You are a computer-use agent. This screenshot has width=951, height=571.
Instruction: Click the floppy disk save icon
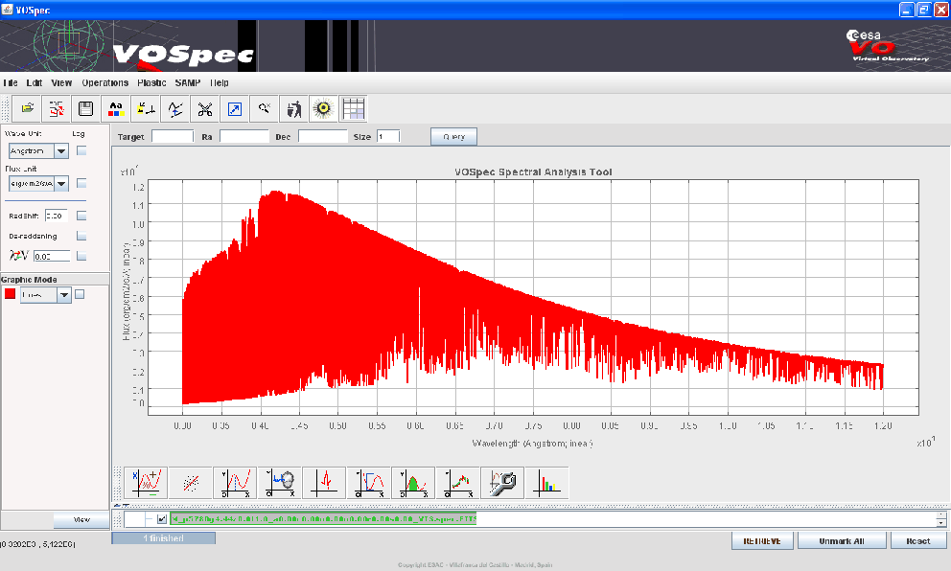pos(85,108)
